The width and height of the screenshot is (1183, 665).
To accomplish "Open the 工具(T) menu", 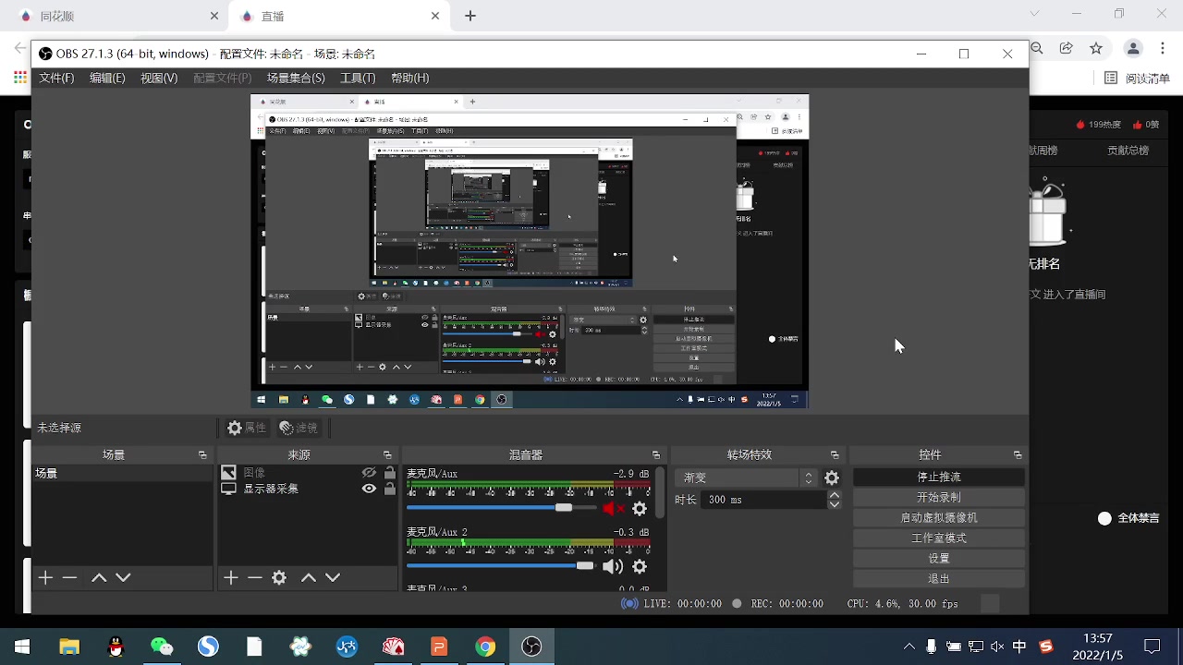I will 358,79.
